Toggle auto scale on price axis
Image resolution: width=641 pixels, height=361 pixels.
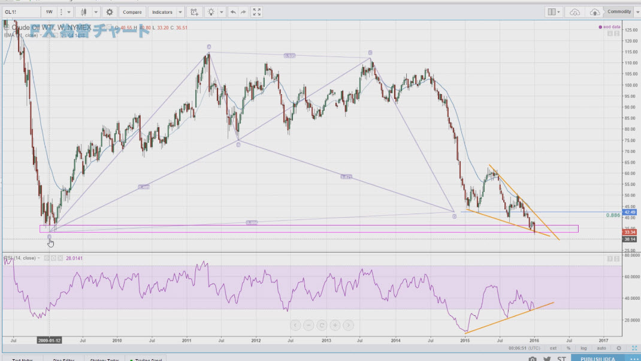pyautogui.click(x=601, y=348)
